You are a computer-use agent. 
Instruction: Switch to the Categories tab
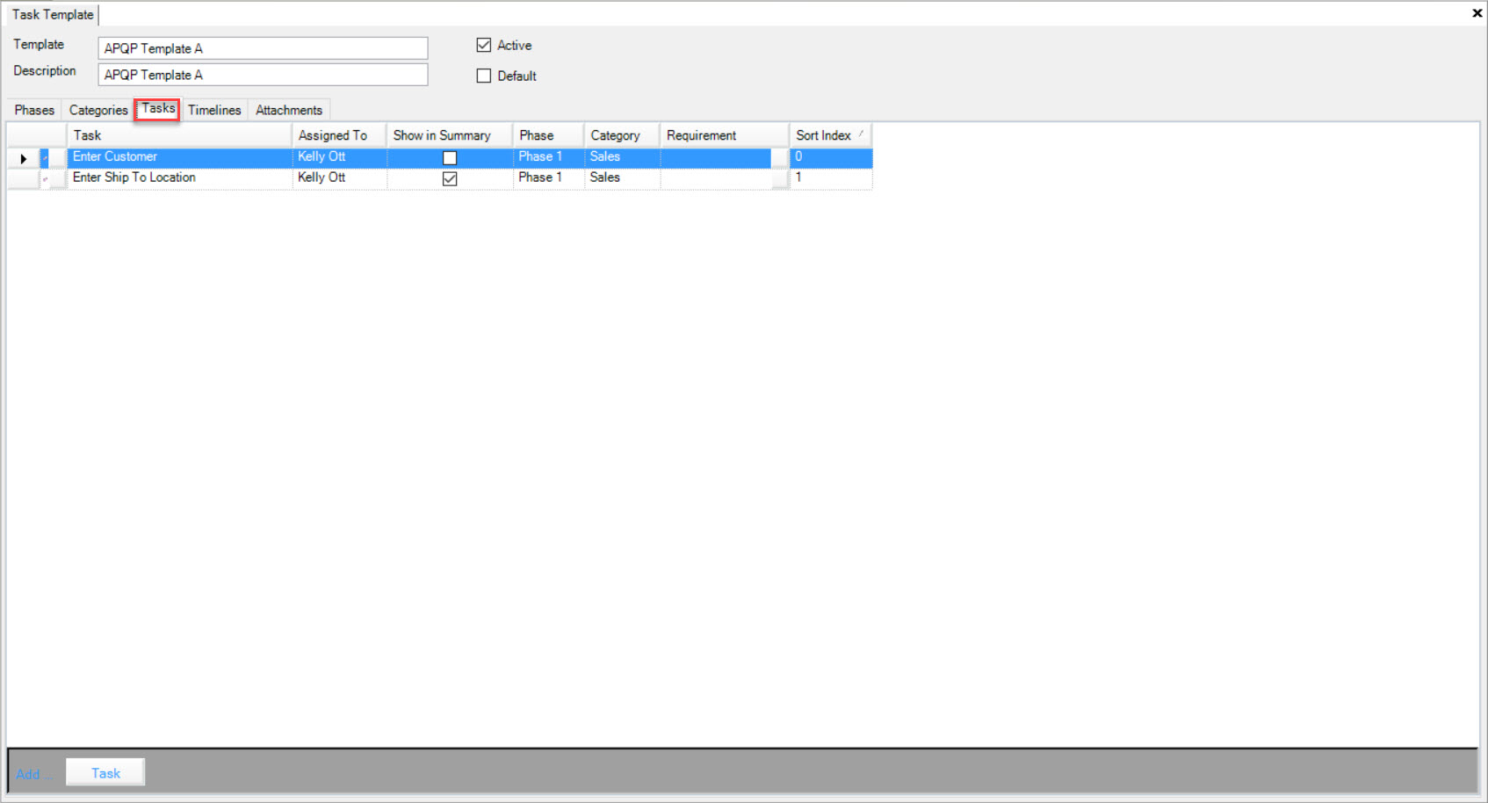tap(98, 110)
